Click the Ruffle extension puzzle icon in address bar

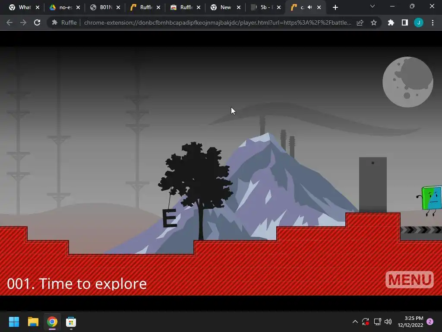55,22
